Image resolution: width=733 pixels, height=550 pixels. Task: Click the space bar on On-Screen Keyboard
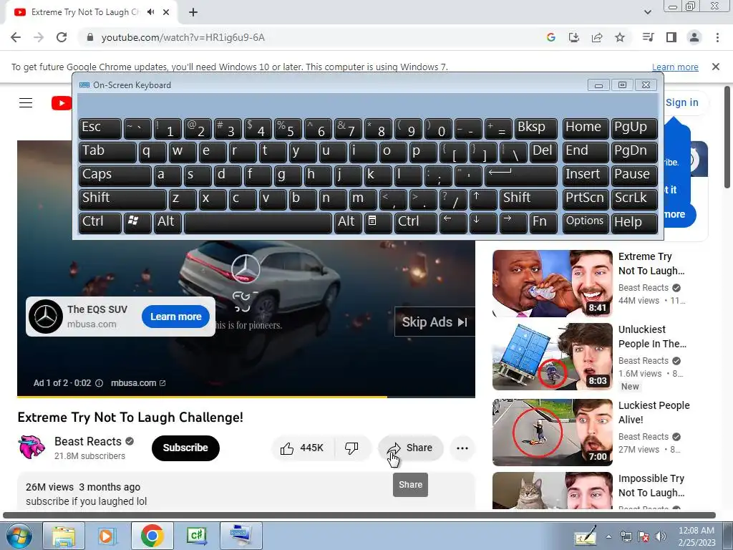(x=258, y=223)
